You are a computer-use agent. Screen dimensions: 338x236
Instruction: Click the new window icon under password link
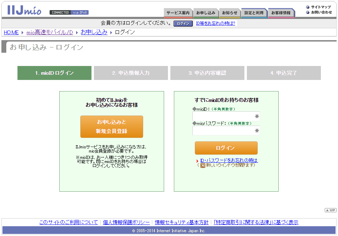pyautogui.click(x=203, y=165)
